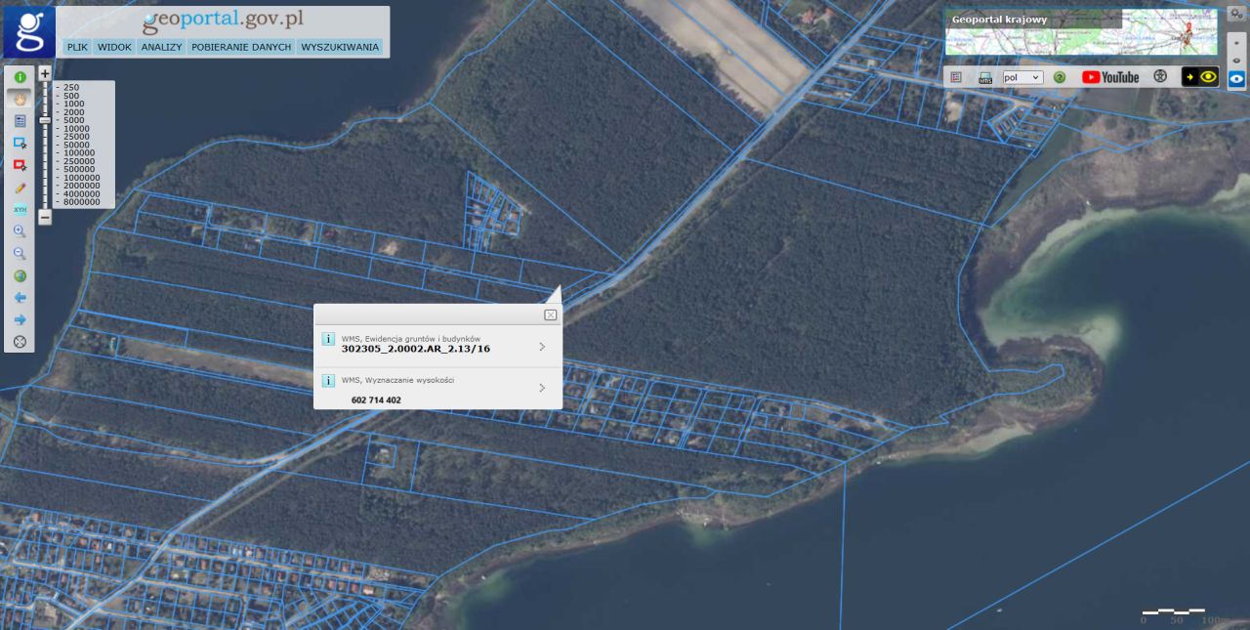Go to next map view arrow
The height and width of the screenshot is (630, 1250).
point(20,320)
